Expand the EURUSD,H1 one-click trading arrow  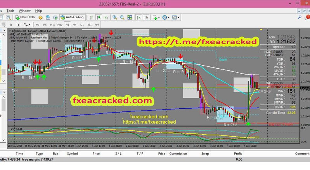[x=10, y=31]
